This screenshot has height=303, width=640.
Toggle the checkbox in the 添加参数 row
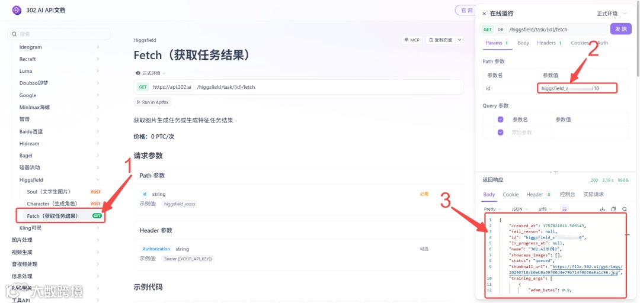tap(501, 132)
